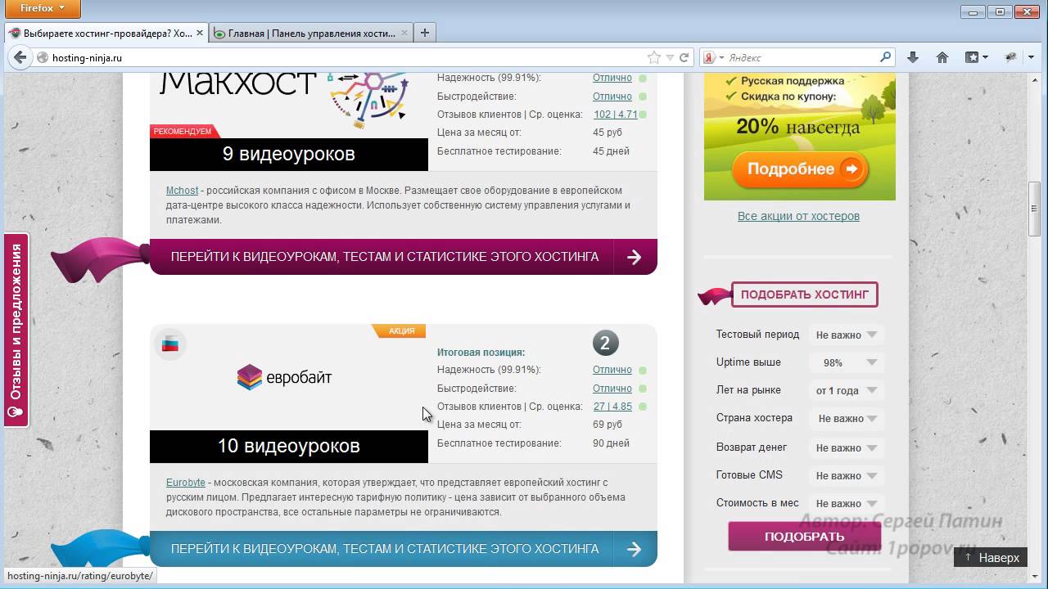Open a new browser tab

(425, 34)
